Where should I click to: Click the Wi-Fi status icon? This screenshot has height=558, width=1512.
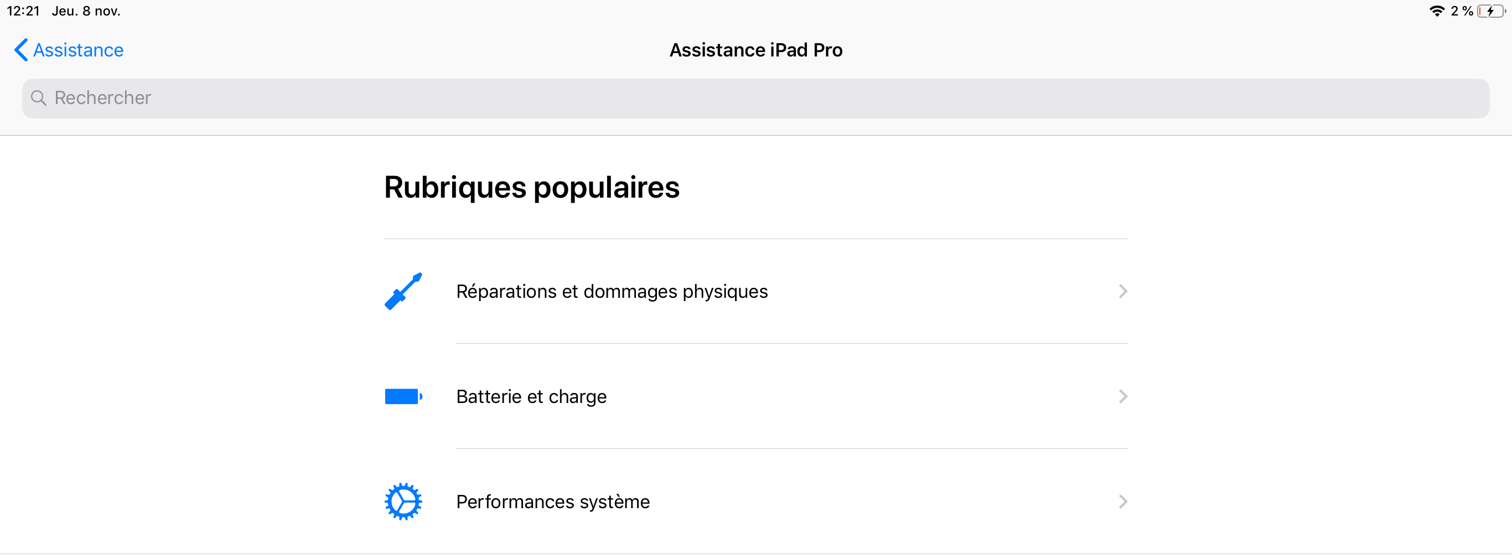coord(1436,11)
